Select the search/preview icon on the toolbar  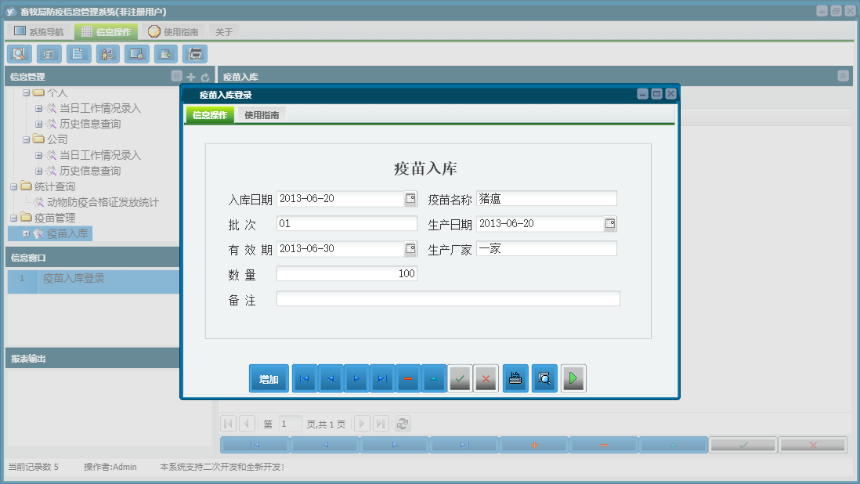point(19,53)
